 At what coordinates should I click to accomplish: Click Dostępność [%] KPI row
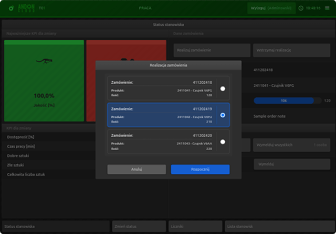click(x=49, y=137)
